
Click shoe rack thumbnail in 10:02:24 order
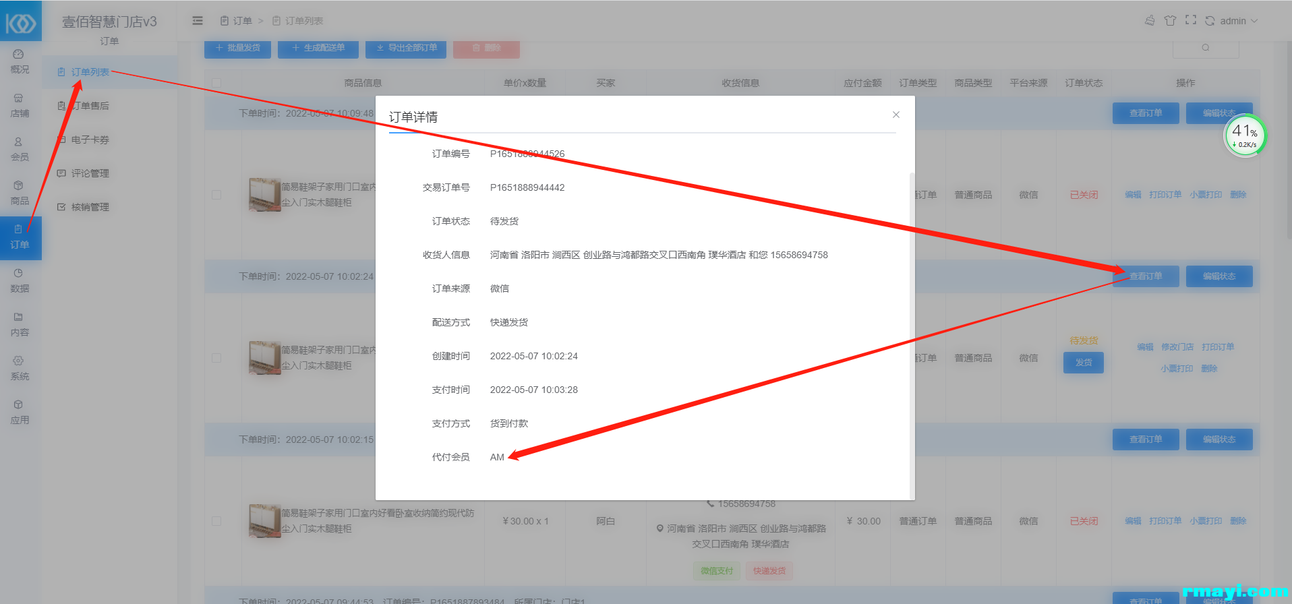click(x=264, y=358)
